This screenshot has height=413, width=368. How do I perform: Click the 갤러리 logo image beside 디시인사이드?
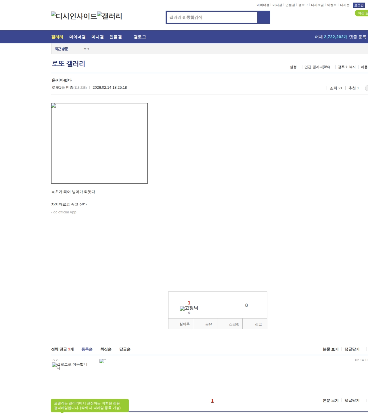tap(110, 16)
